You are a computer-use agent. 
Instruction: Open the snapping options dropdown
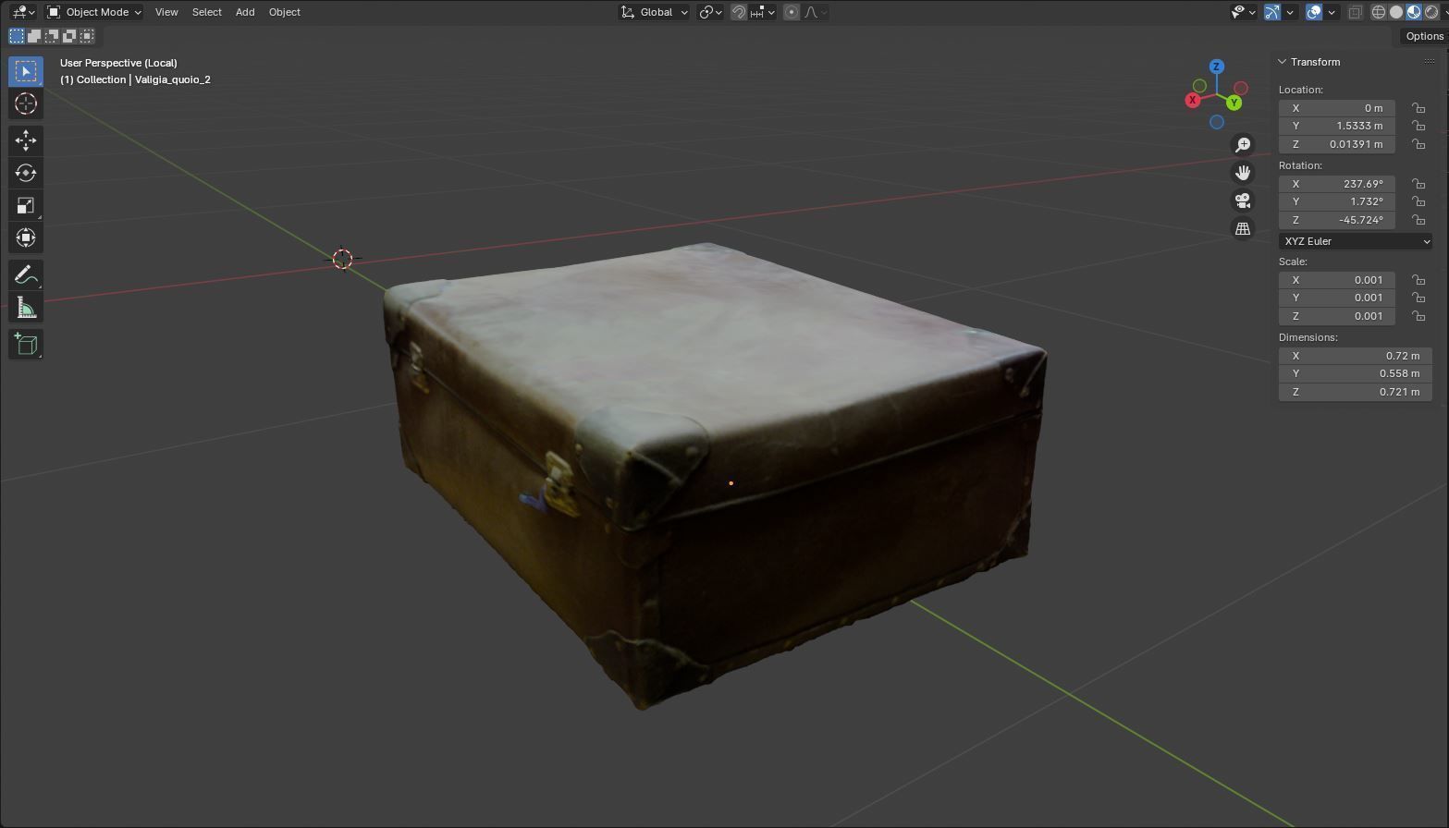pos(762,12)
